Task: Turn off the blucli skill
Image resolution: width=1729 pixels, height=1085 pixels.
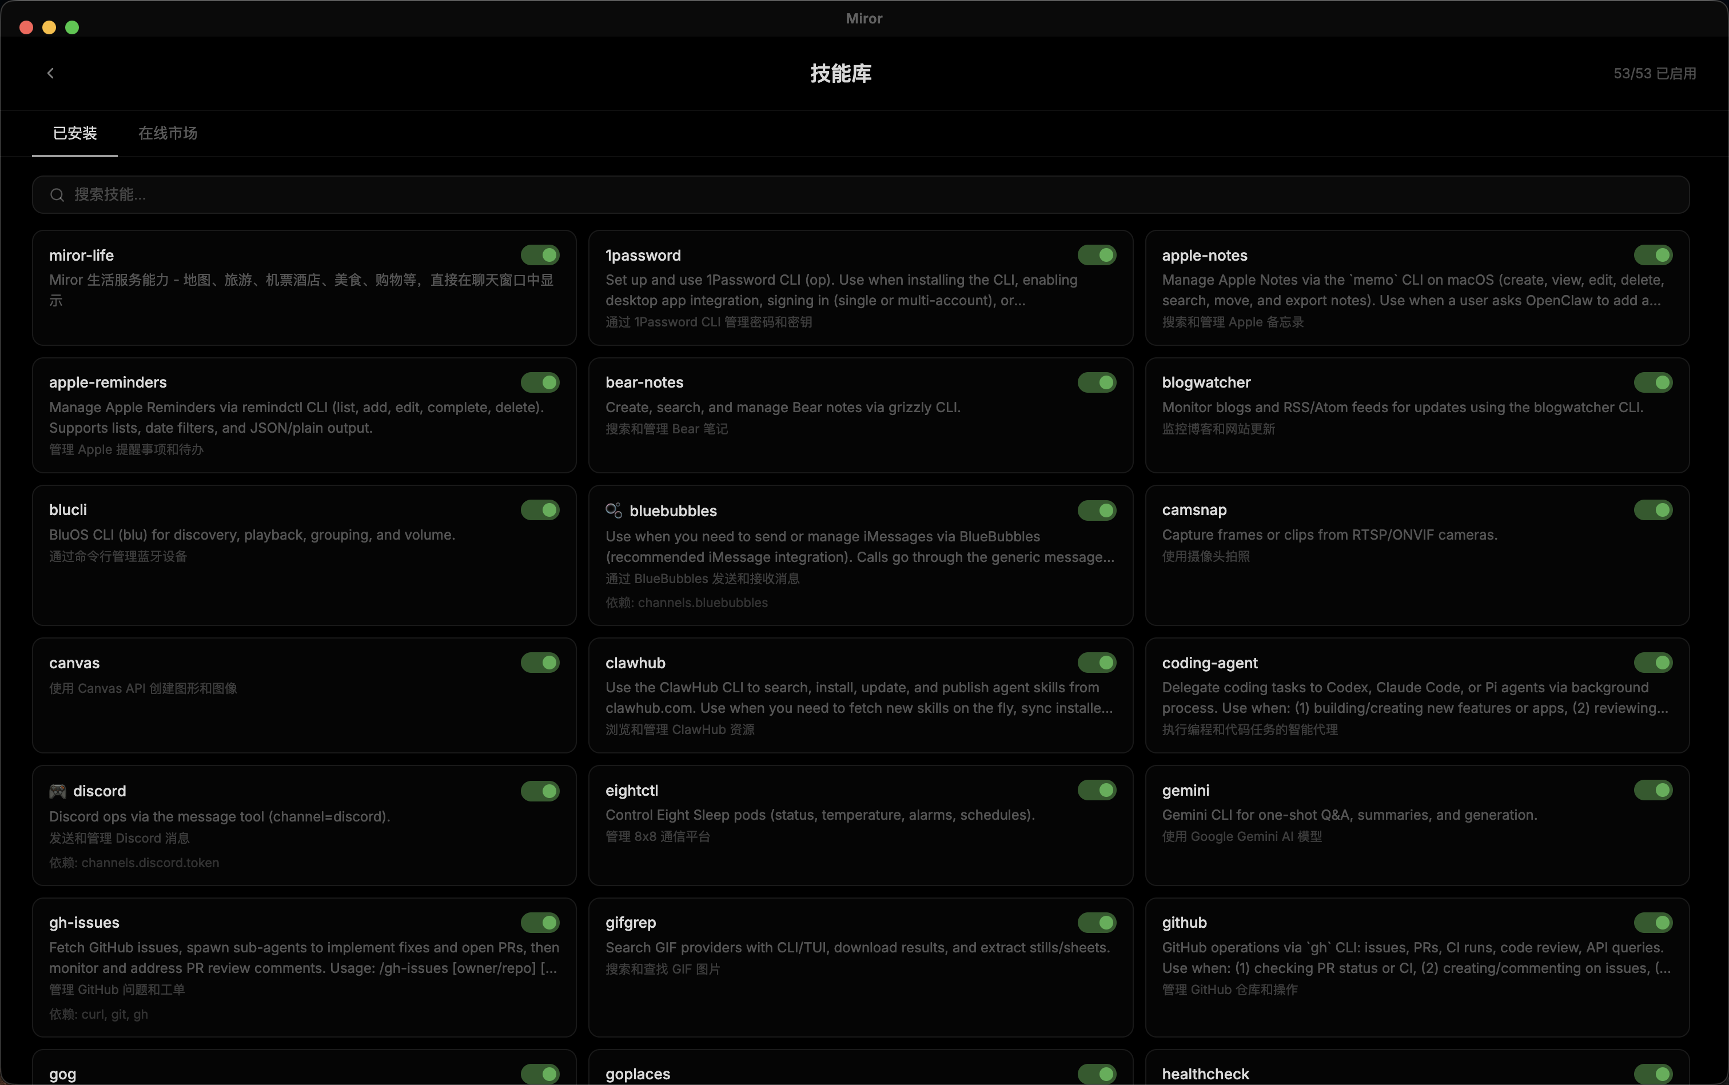Action: point(540,509)
